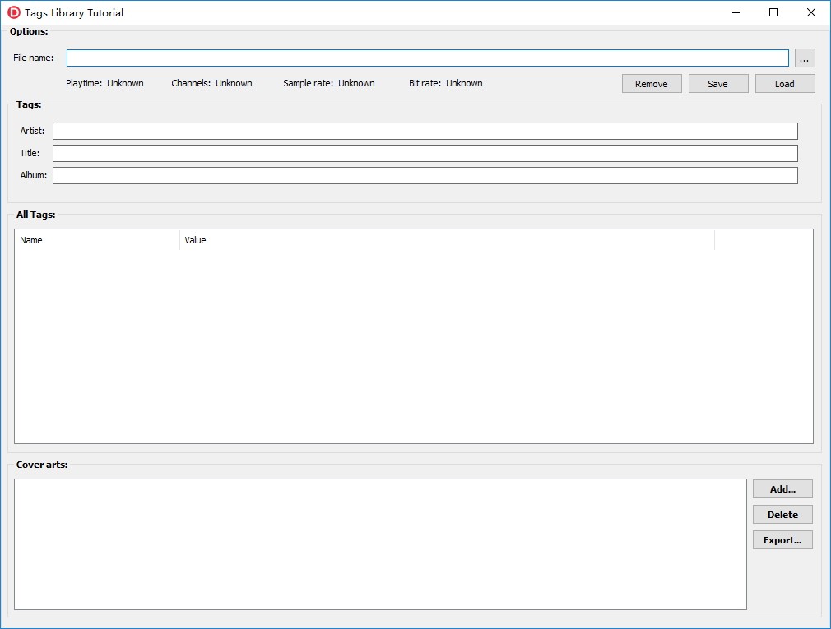Viewport: 831px width, 629px height.
Task: Click inside the Cover arts preview box
Action: click(380, 544)
